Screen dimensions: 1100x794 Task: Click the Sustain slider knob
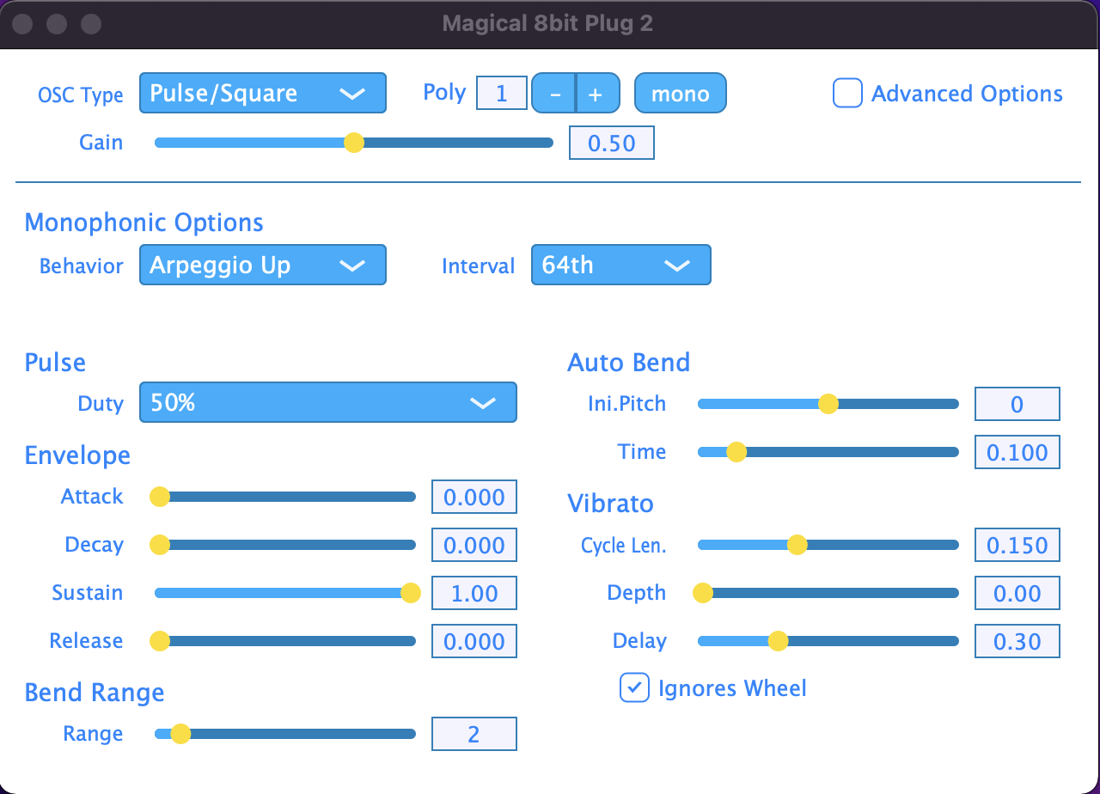pos(411,593)
